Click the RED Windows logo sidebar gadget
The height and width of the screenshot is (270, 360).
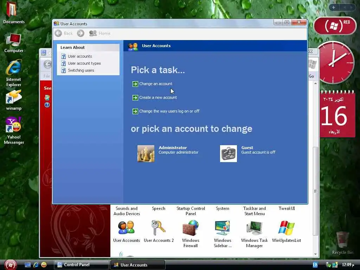335,26
